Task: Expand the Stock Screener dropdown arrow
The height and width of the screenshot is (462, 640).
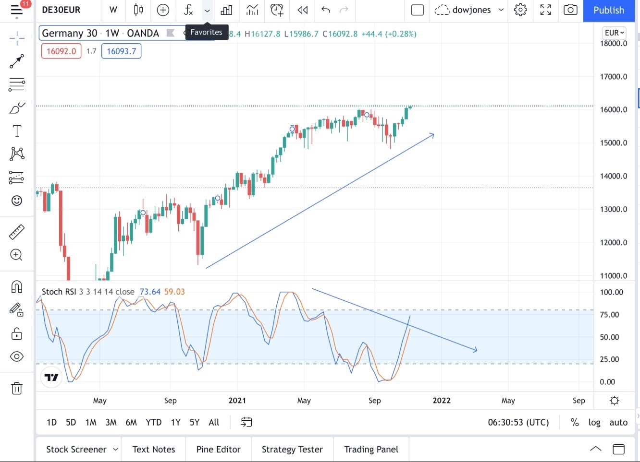Action: [x=115, y=450]
